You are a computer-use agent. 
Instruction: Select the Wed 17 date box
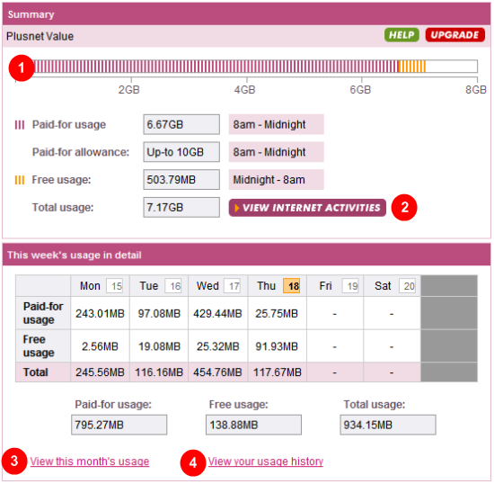tap(233, 286)
